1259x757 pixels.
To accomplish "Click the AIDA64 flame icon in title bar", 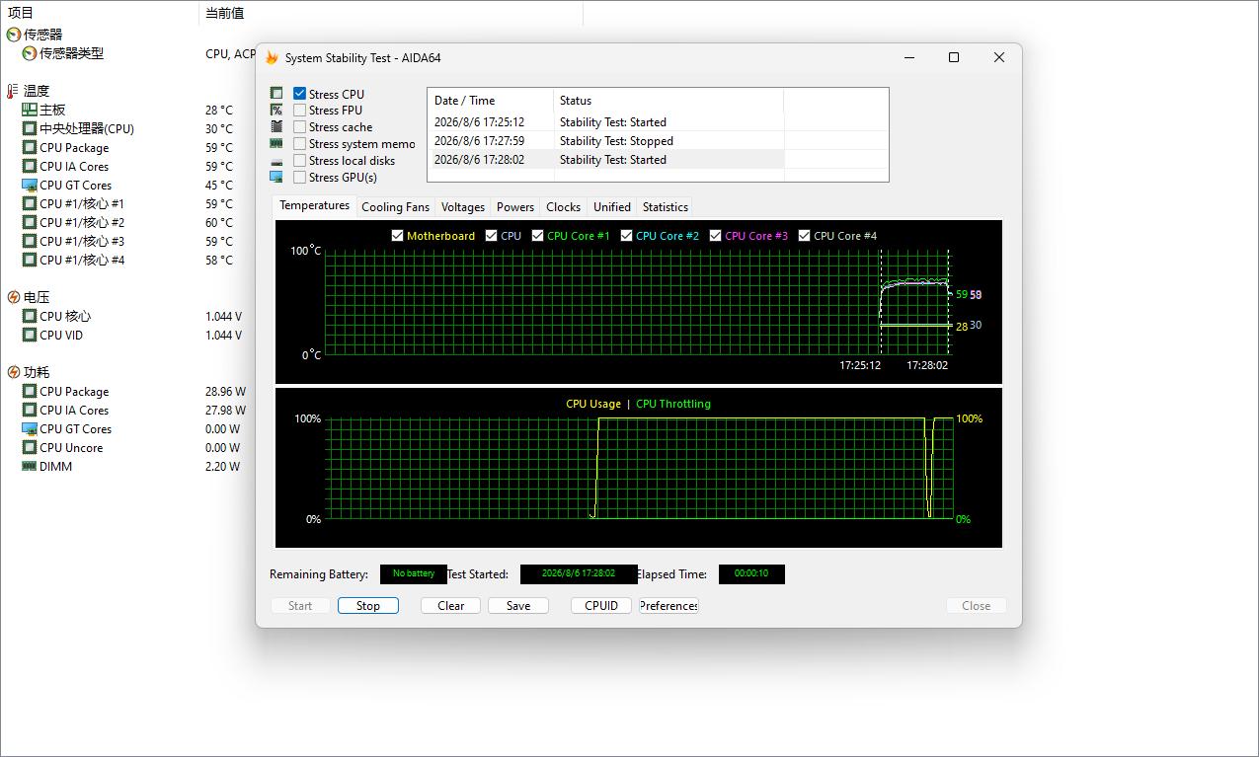I will tap(272, 57).
